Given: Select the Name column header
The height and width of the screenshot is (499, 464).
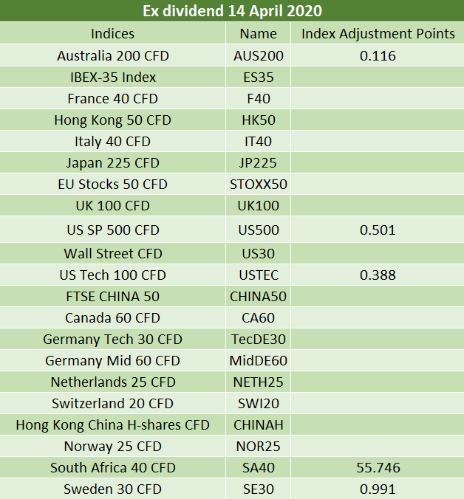Looking at the screenshot, I should coord(259,33).
